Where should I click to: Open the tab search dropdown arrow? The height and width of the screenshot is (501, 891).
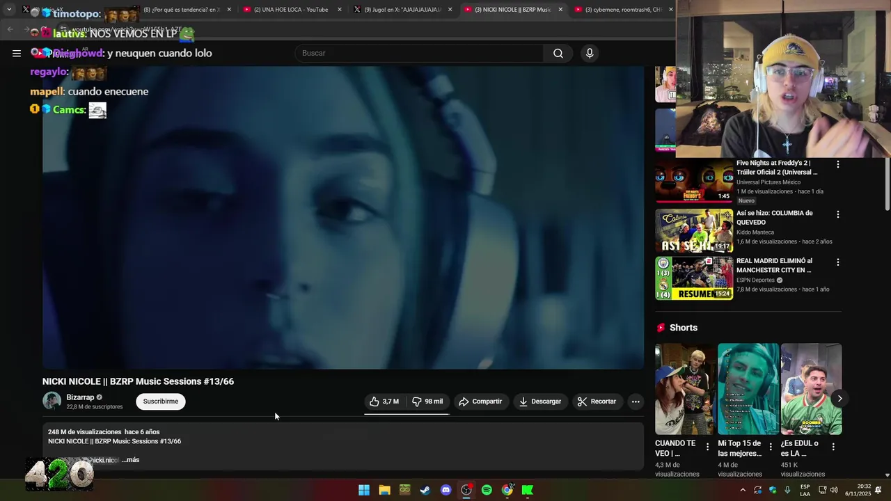tap(9, 10)
